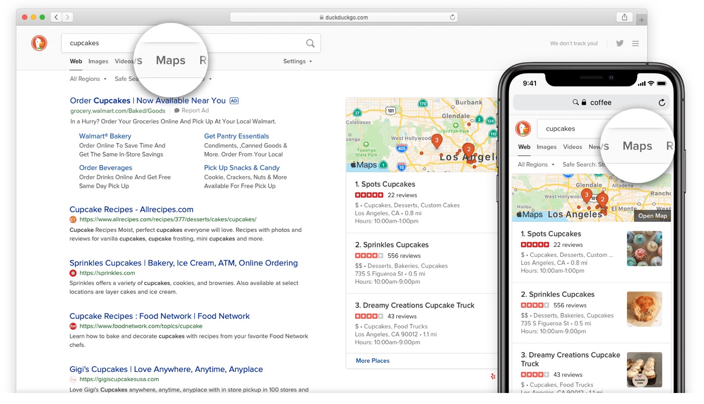Image resolution: width=704 pixels, height=404 pixels.
Task: Switch to the Images tab on desktop
Action: click(98, 61)
